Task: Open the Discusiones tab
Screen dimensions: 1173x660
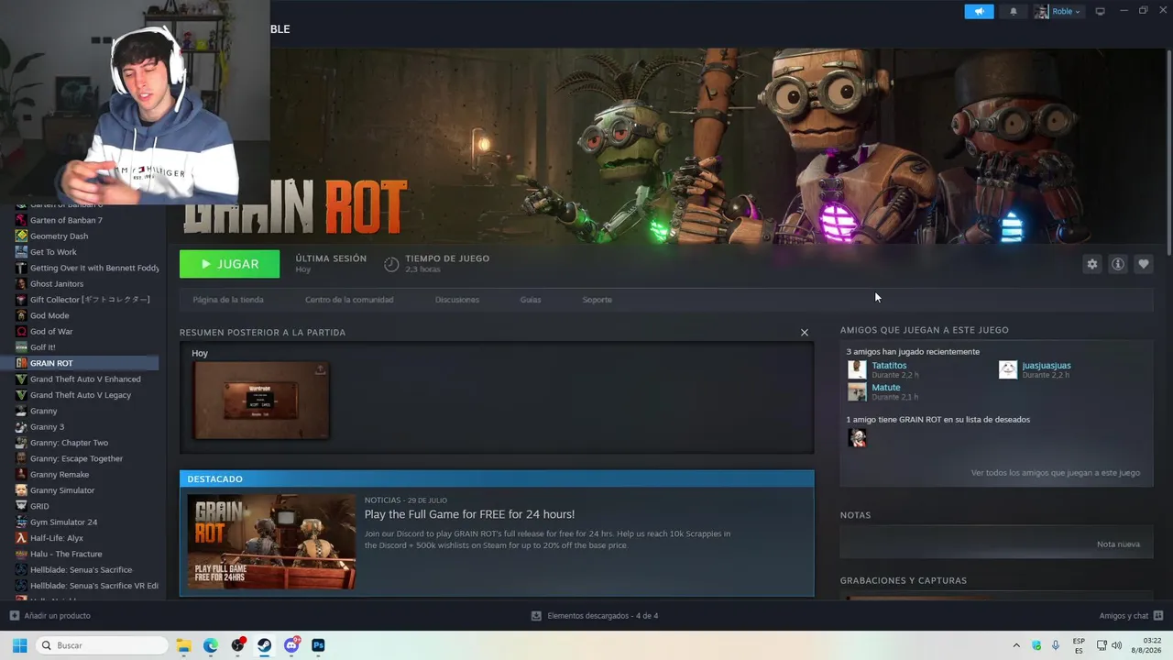Action: 457,300
